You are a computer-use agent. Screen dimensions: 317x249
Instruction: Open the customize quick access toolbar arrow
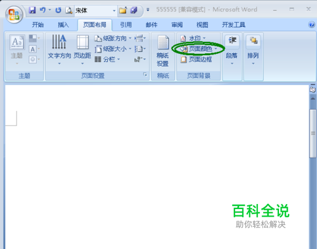pos(148,10)
